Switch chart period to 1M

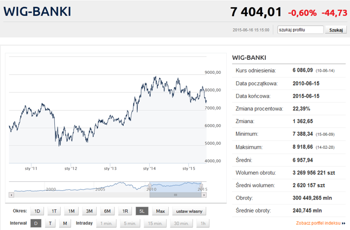point(72,211)
